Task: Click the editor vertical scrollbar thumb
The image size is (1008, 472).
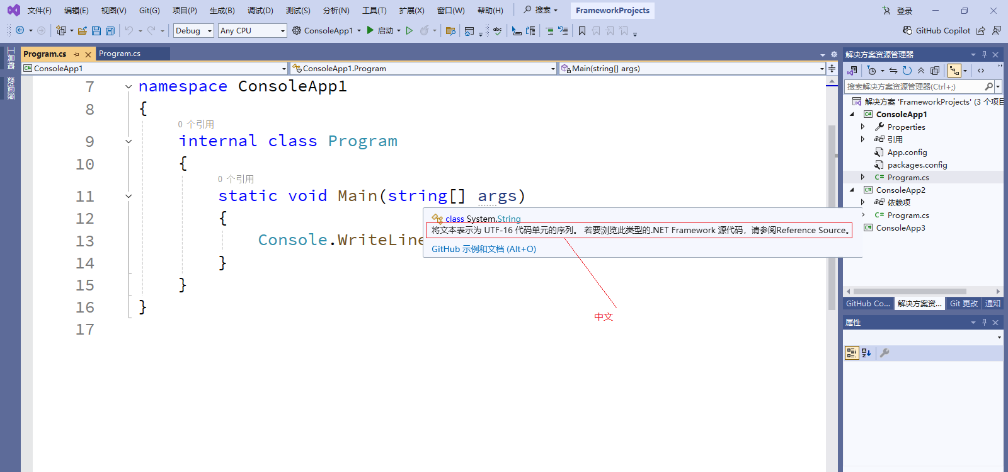Action: click(x=832, y=217)
